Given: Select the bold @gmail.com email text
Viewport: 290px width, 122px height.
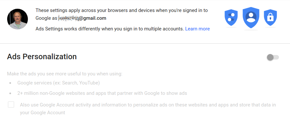Looking at the screenshot, I should pyautogui.click(x=93, y=18).
